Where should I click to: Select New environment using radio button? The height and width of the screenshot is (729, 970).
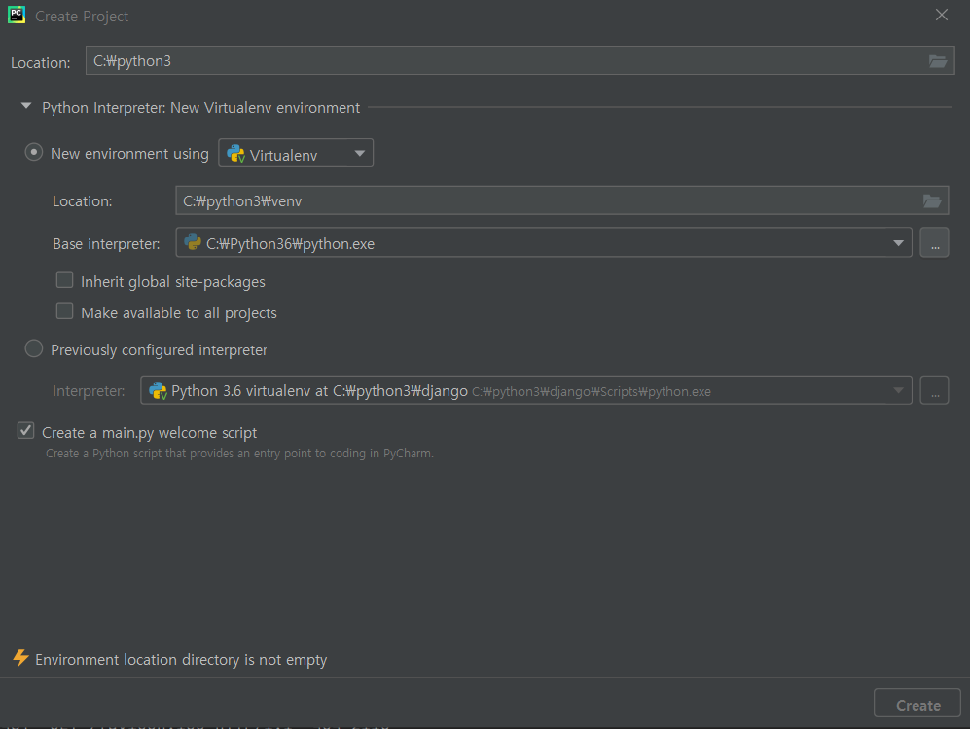point(33,152)
